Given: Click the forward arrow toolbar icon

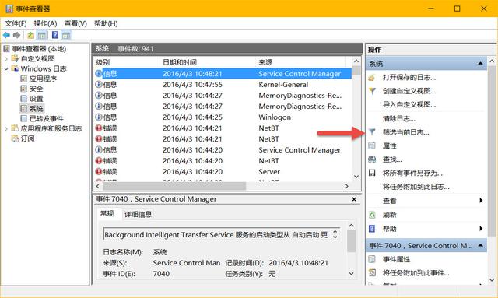Looking at the screenshot, I should point(17,35).
